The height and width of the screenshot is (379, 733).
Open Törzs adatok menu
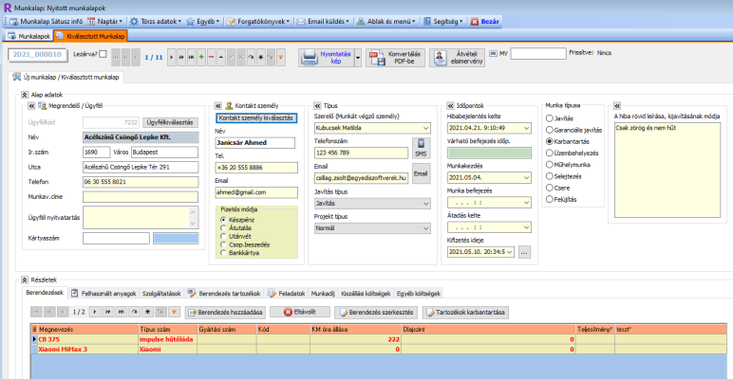click(155, 22)
